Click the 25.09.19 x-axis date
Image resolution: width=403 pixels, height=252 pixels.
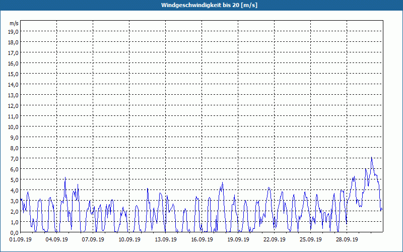pos(311,240)
